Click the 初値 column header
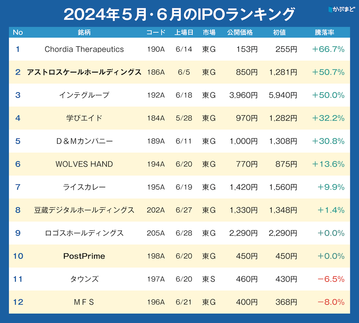The height and width of the screenshot is (323, 359). click(279, 32)
